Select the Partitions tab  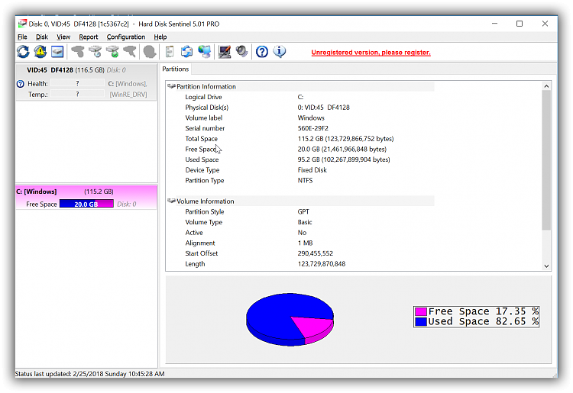[x=176, y=69]
